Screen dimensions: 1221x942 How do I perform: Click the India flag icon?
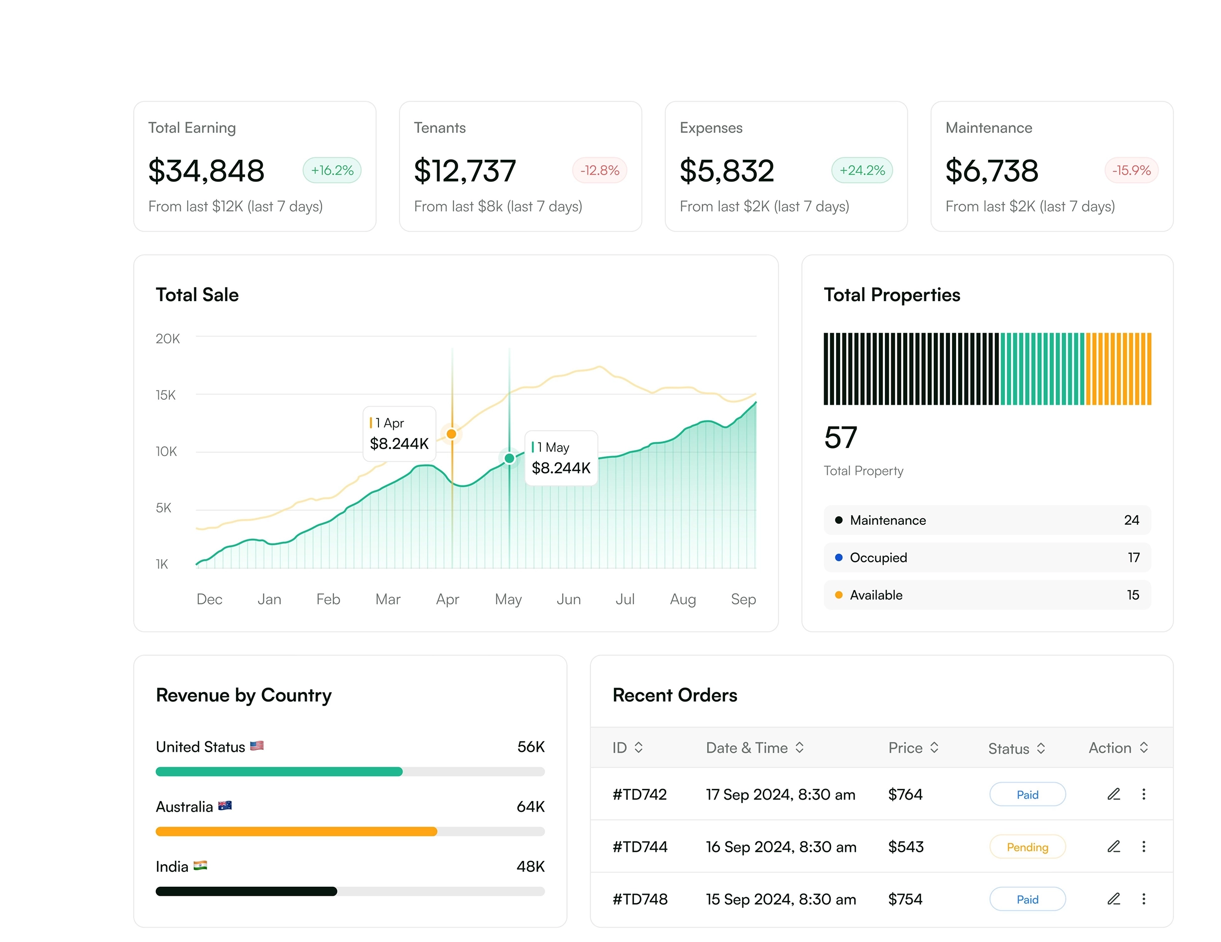tap(201, 865)
